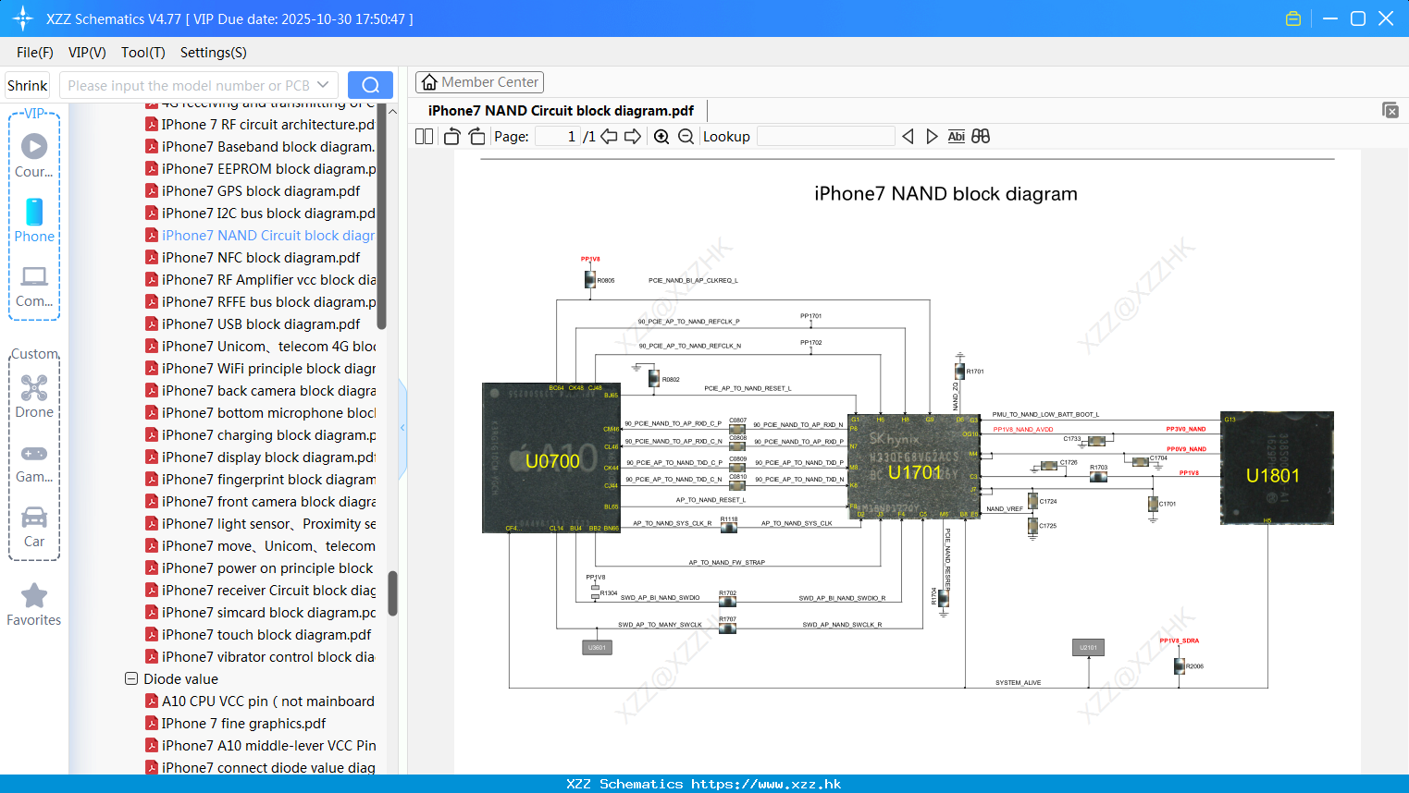Click the Shrink button
The image size is (1409, 793).
[x=28, y=85]
